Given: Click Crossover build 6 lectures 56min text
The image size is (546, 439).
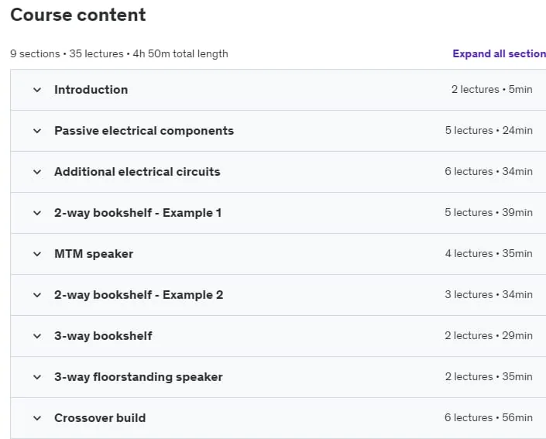Looking at the screenshot, I should [489, 417].
